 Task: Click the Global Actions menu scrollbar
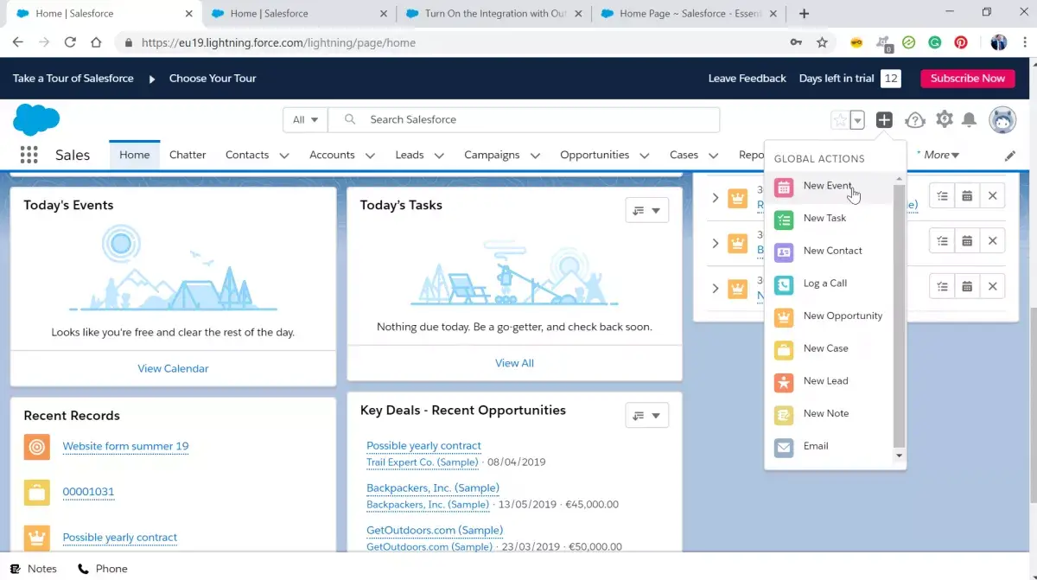(899, 316)
